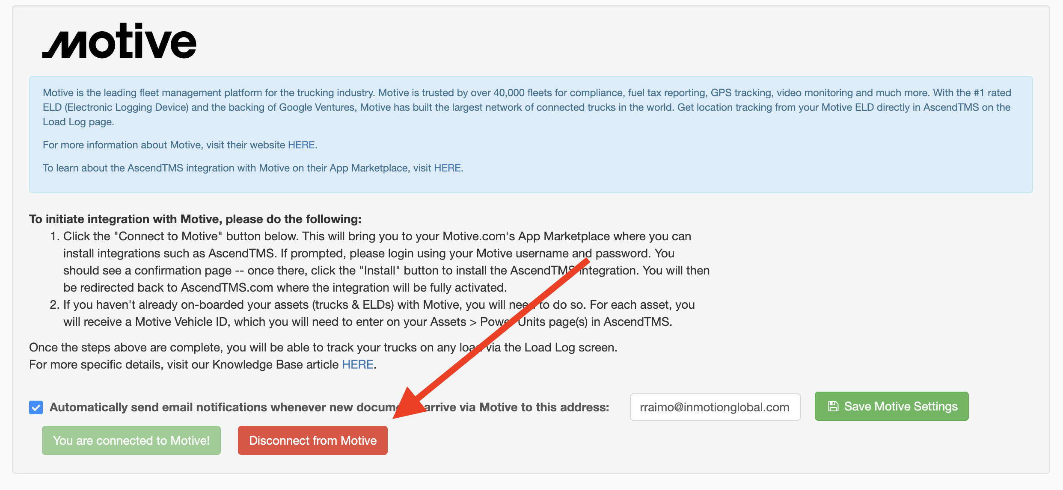The image size is (1063, 490).
Task: Open App Marketplace HERE link
Action: click(x=447, y=168)
